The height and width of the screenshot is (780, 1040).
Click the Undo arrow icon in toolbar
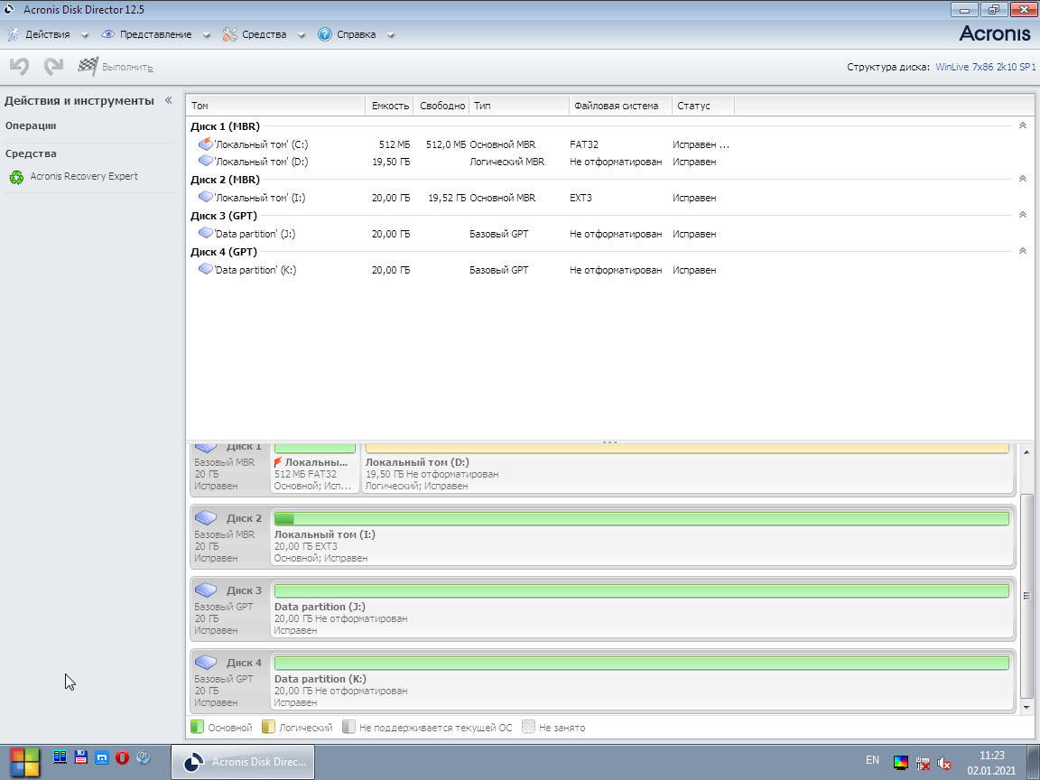point(19,66)
